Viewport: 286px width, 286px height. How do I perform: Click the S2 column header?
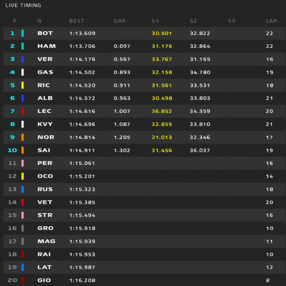point(193,21)
